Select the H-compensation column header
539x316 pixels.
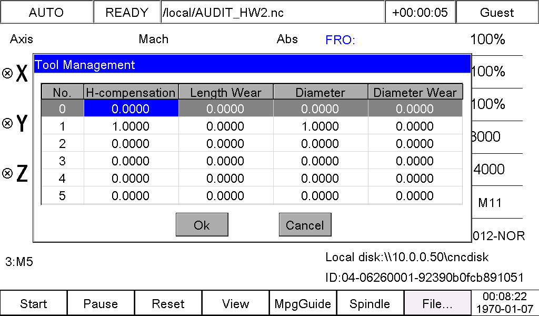[131, 92]
